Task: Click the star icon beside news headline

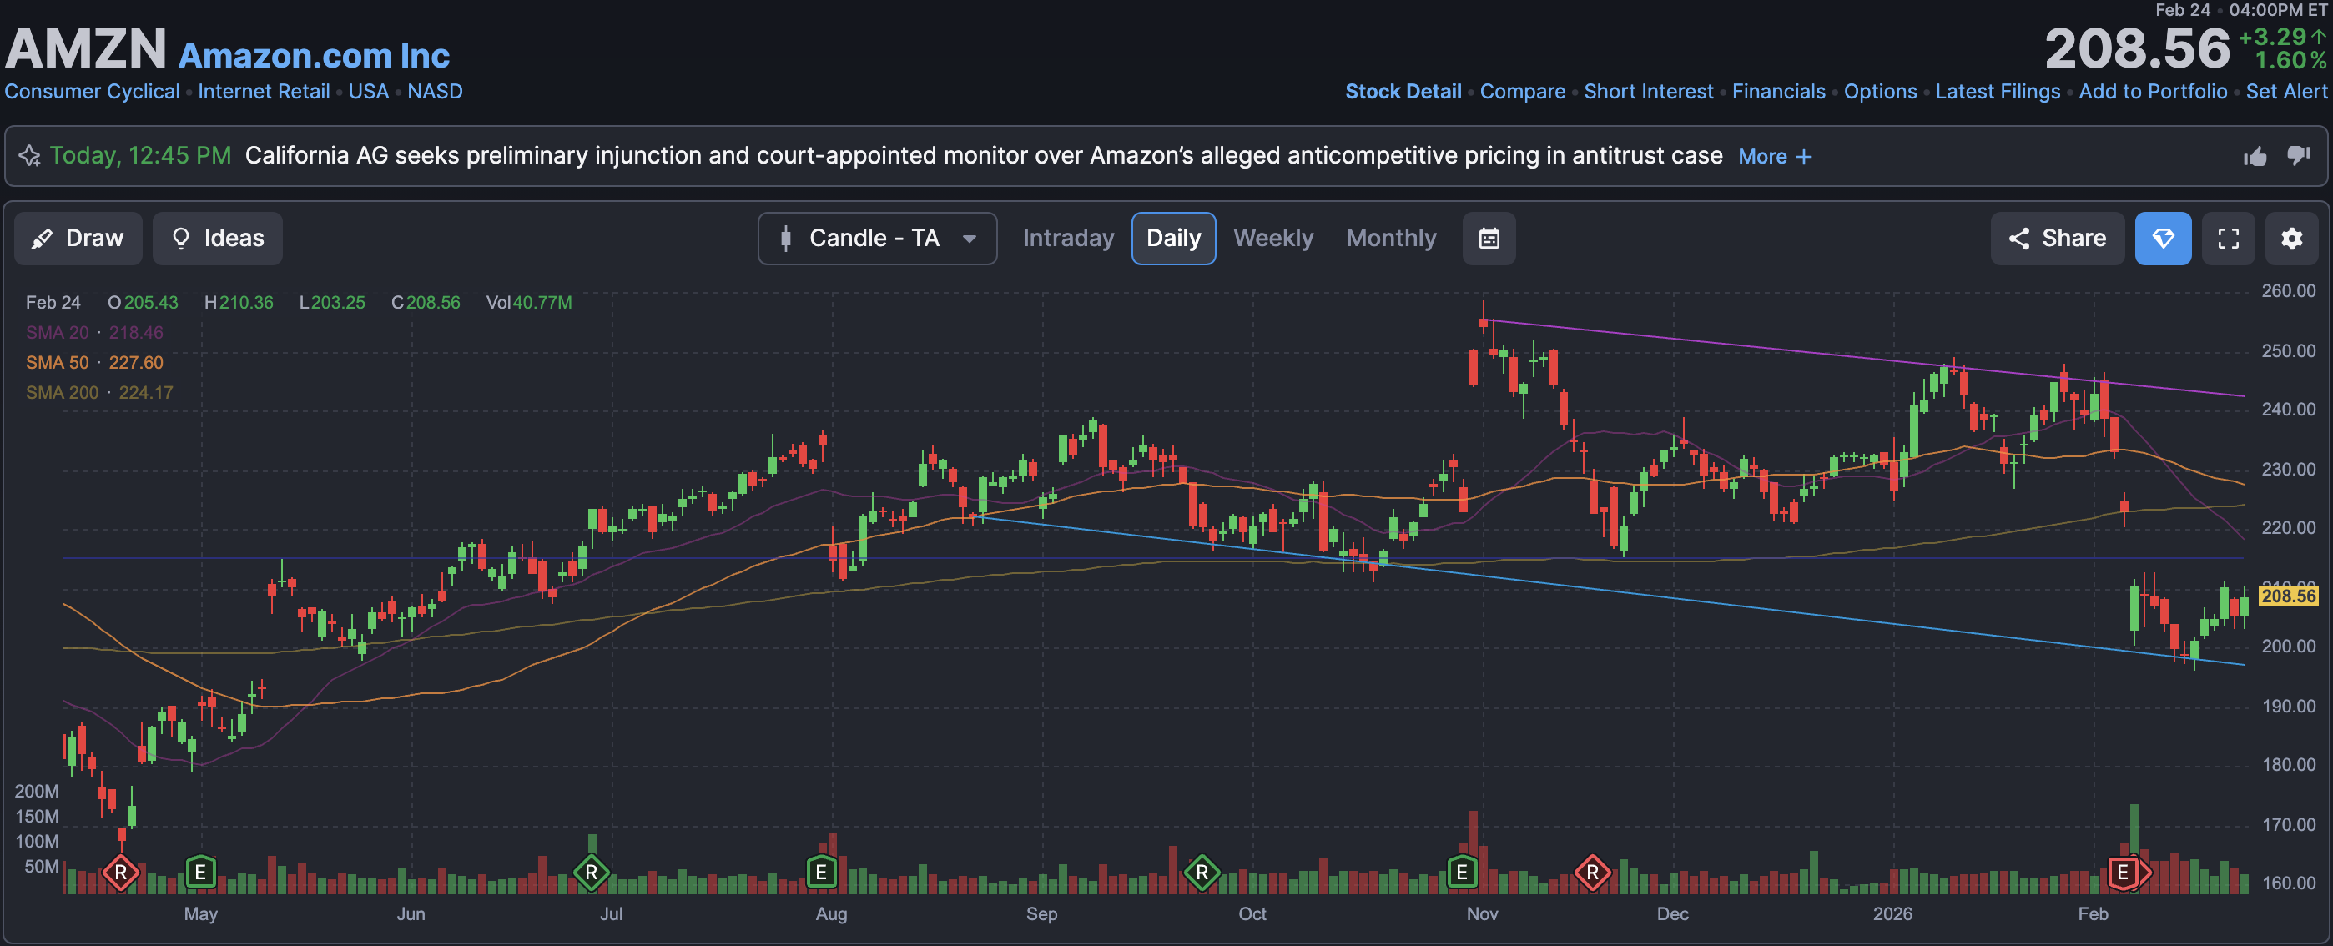Action: pos(30,156)
